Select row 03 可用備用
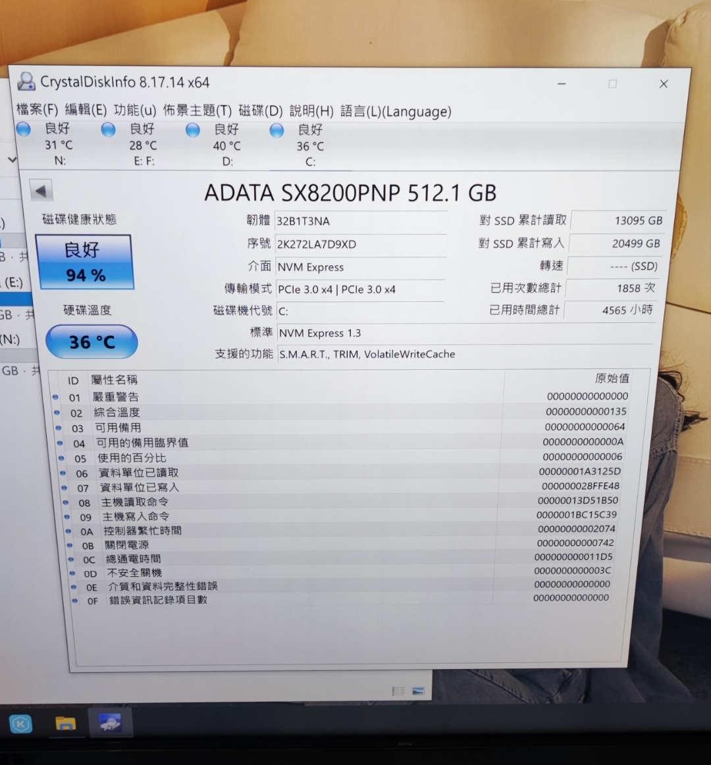 [342, 428]
